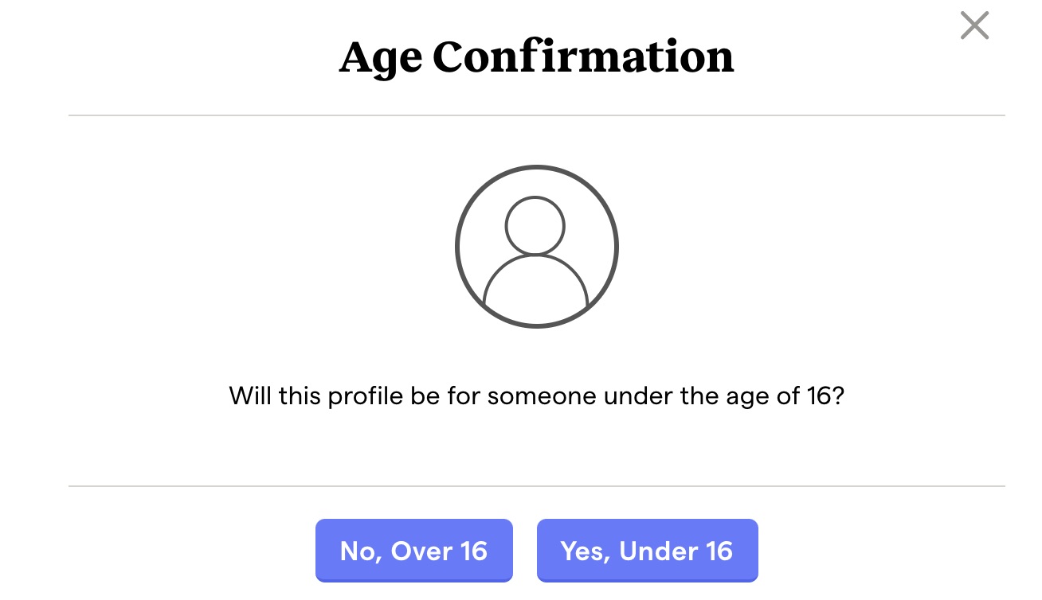Close the Age Confirmation dialog

click(974, 25)
